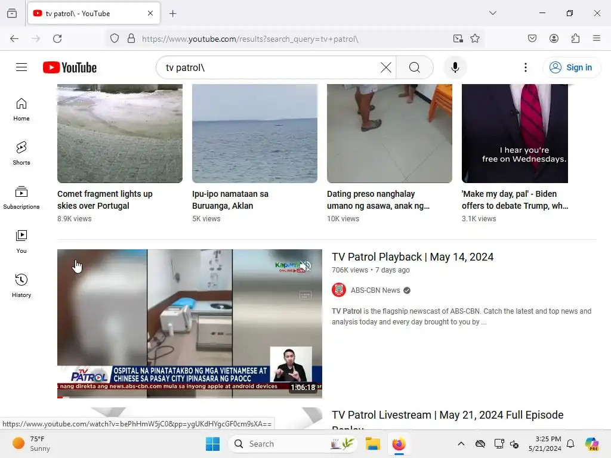Open the YouTube hamburger guide menu
This screenshot has height=458, width=611.
(21, 67)
